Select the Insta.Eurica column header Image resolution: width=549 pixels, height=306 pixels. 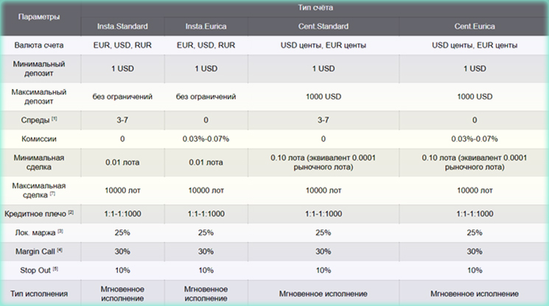[x=206, y=26]
